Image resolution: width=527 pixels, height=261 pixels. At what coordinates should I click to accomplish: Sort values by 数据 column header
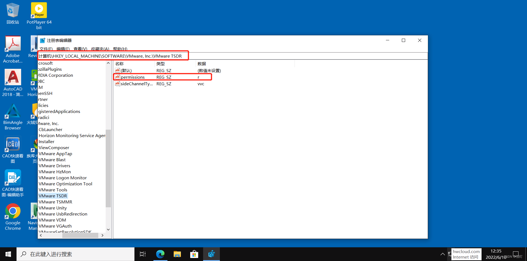tap(245, 64)
